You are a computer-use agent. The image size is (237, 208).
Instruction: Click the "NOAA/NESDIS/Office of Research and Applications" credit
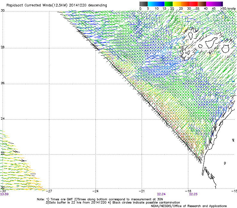(189, 206)
